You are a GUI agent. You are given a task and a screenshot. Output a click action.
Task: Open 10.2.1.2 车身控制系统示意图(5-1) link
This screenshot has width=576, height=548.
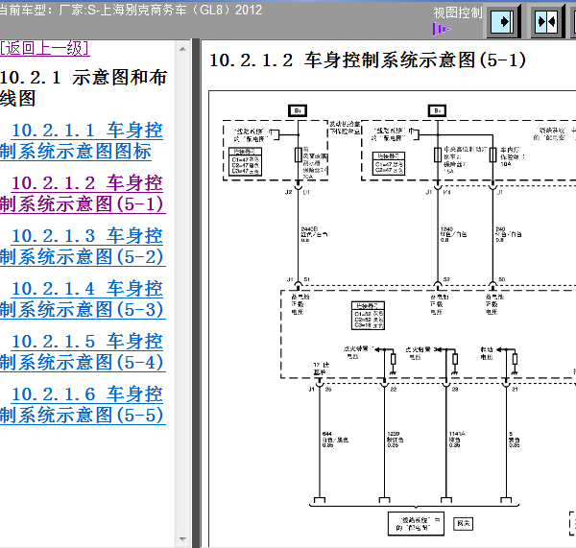click(x=83, y=194)
